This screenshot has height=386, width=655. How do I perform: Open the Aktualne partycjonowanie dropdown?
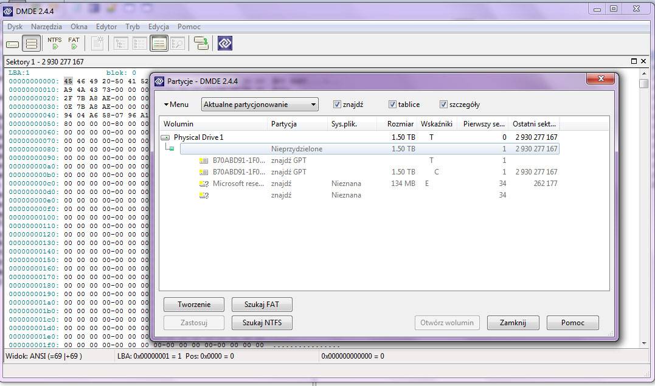pyautogui.click(x=260, y=105)
